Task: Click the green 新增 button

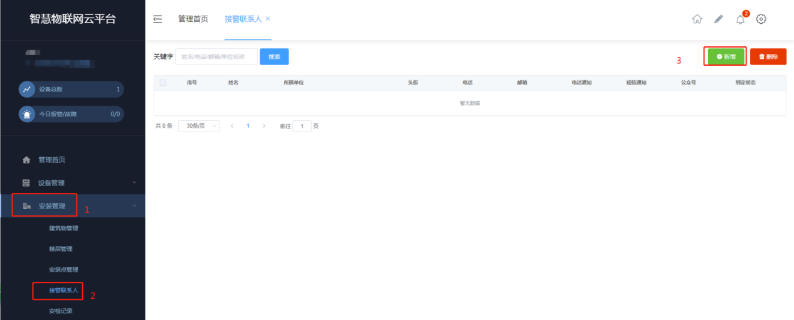Action: coord(726,56)
